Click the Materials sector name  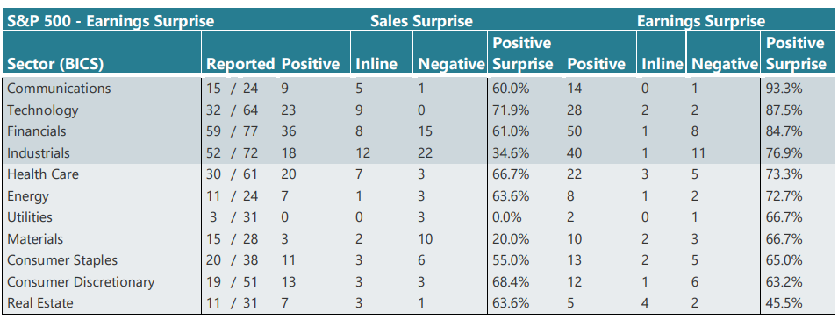(x=35, y=239)
